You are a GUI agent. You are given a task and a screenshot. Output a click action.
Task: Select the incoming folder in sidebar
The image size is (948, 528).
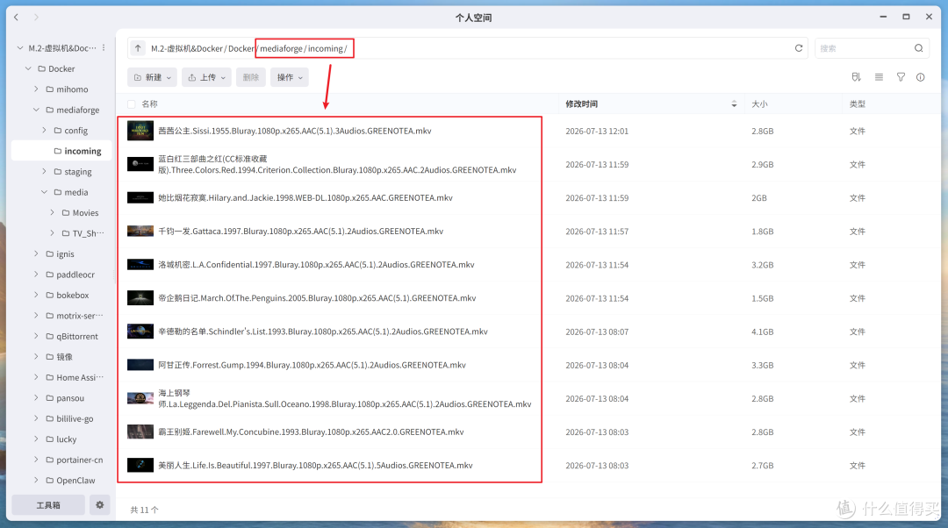[61, 151]
